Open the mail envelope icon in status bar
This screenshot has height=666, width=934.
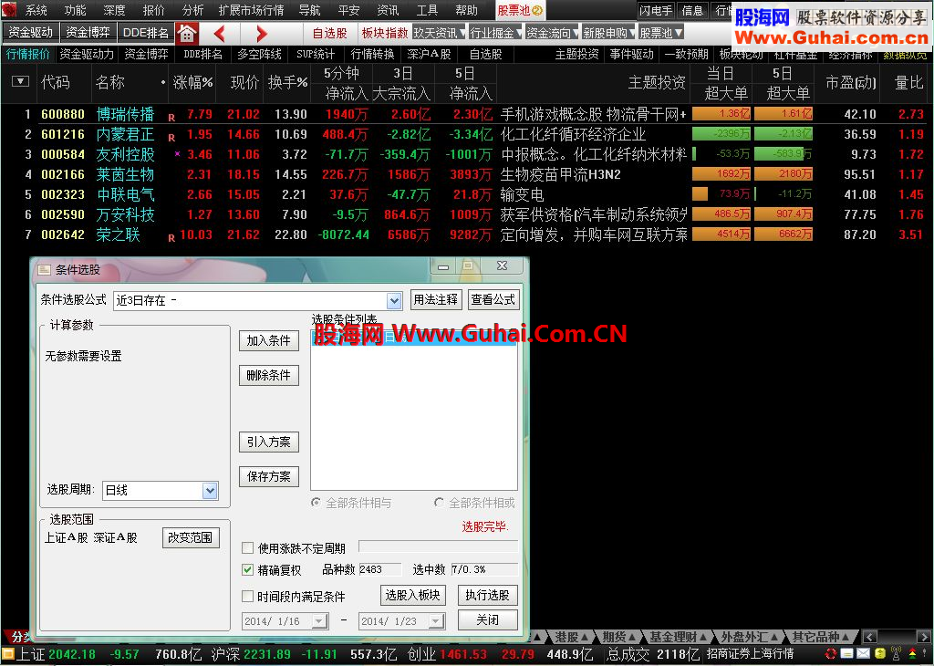click(x=863, y=654)
